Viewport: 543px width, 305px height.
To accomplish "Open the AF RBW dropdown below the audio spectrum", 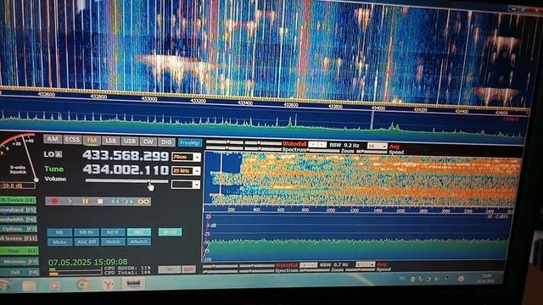I will pyautogui.click(x=308, y=265).
